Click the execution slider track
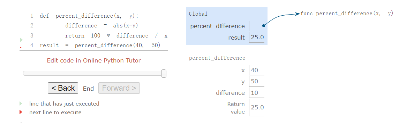This screenshot has height=133, width=399. (95, 73)
